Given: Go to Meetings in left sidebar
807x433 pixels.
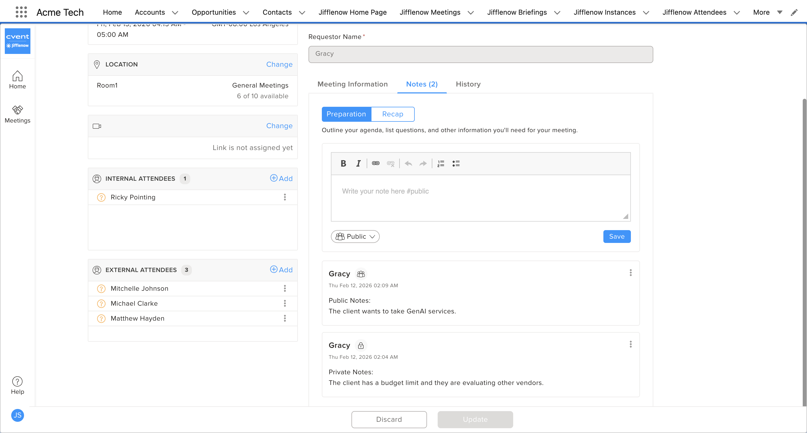Looking at the screenshot, I should point(18,114).
